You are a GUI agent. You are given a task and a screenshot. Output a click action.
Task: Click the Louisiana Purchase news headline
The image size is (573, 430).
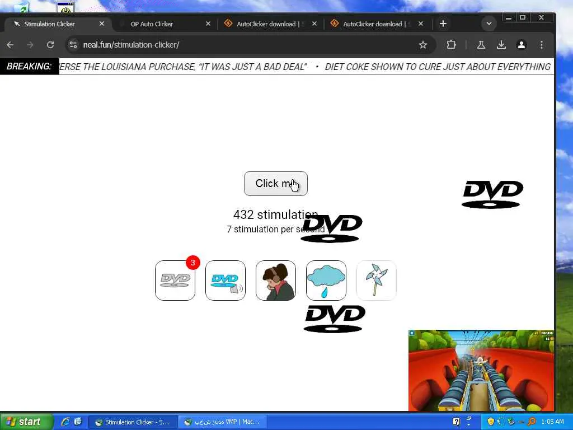(x=183, y=67)
